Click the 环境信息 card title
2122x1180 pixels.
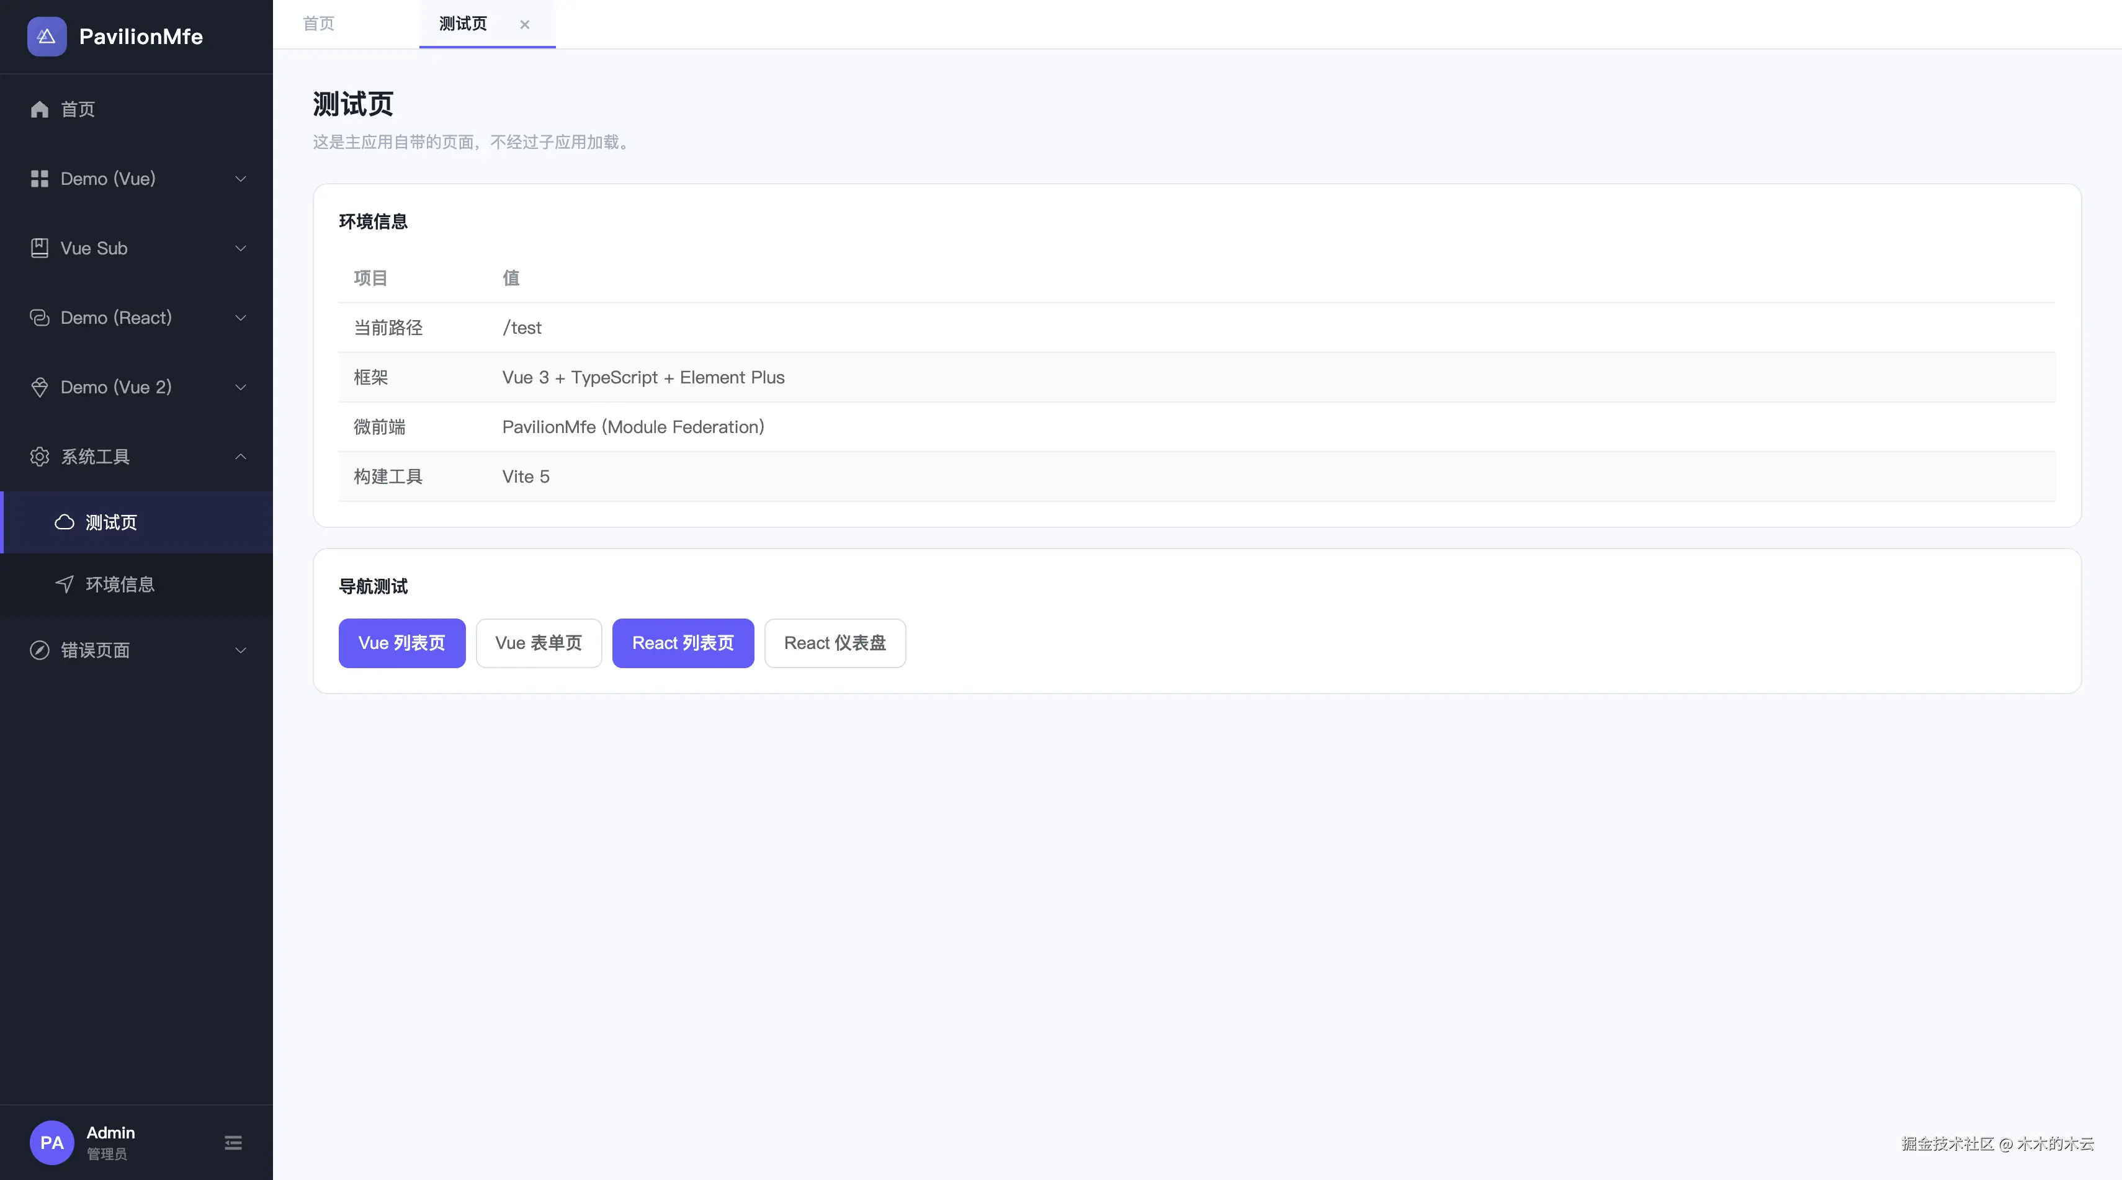373,221
